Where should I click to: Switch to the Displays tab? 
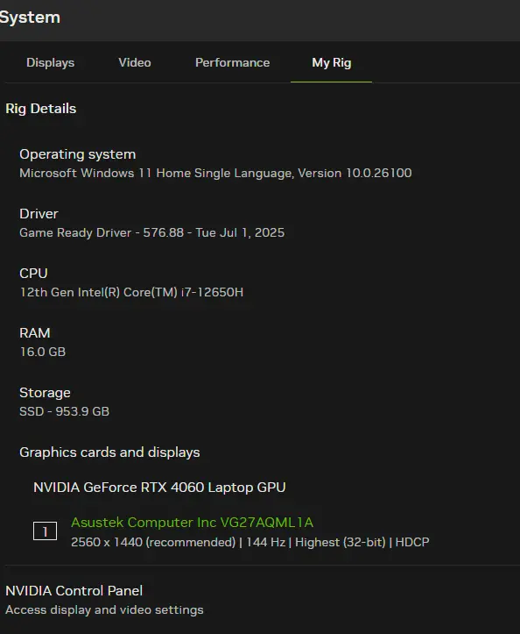point(50,62)
